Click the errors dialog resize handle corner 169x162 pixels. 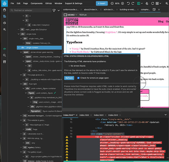point(139,106)
